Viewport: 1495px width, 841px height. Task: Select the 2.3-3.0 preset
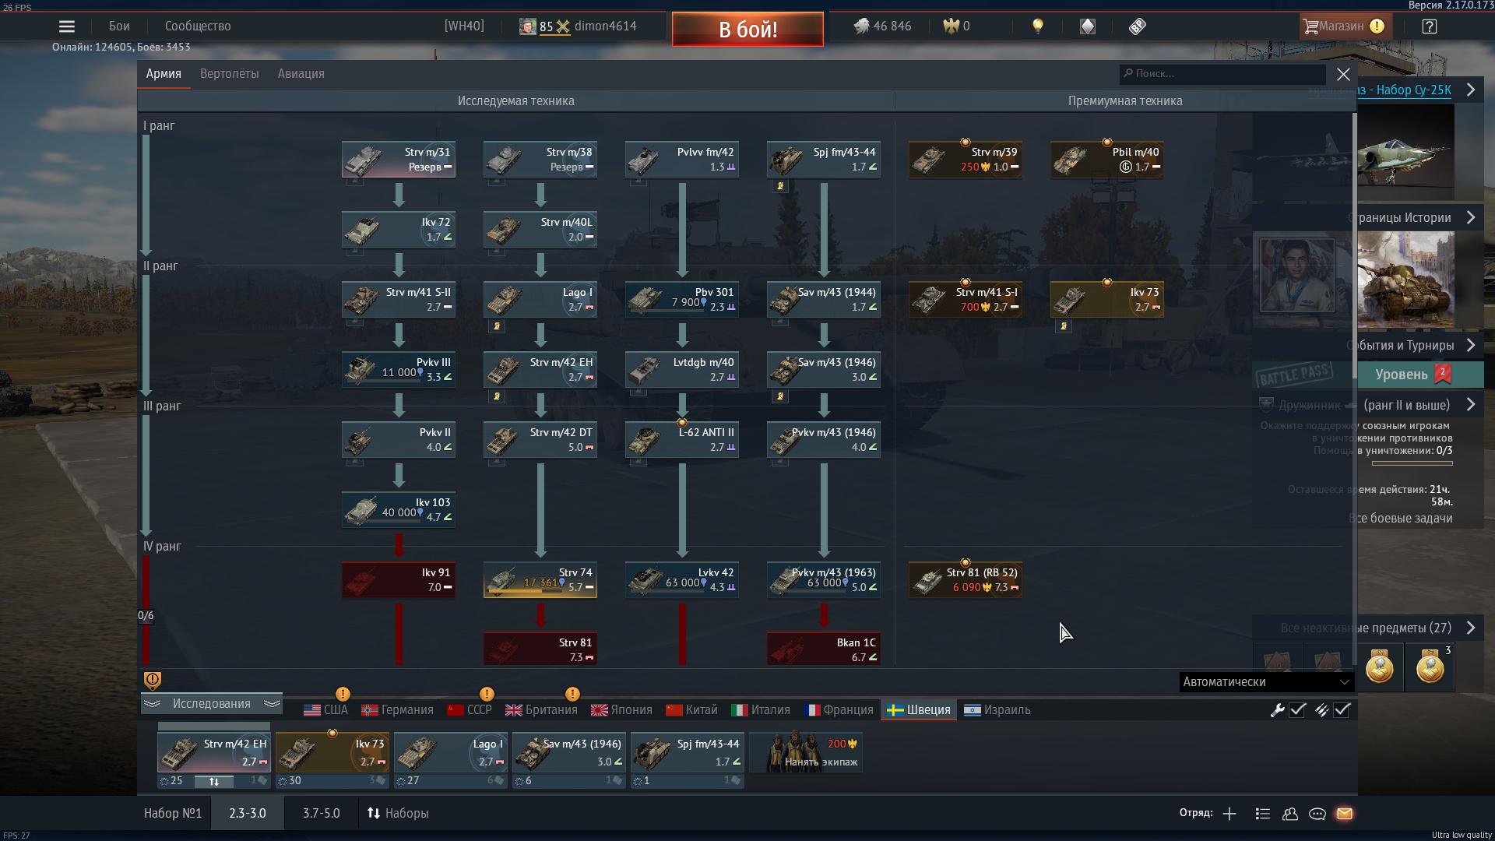248,814
